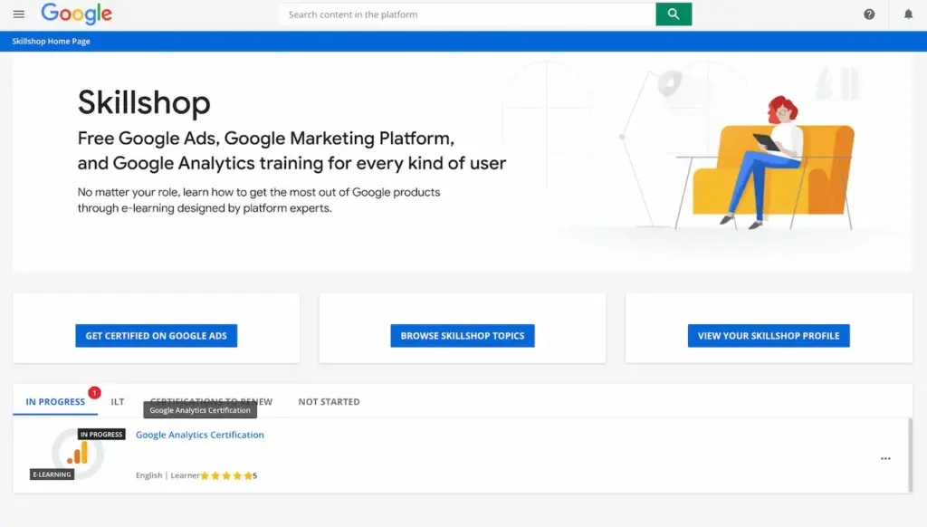This screenshot has width=927, height=527.
Task: Click the scrollbar of the course list
Action: (910, 455)
